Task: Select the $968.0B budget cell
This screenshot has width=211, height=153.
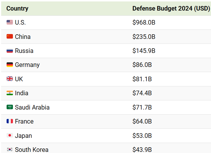Action: [144, 22]
